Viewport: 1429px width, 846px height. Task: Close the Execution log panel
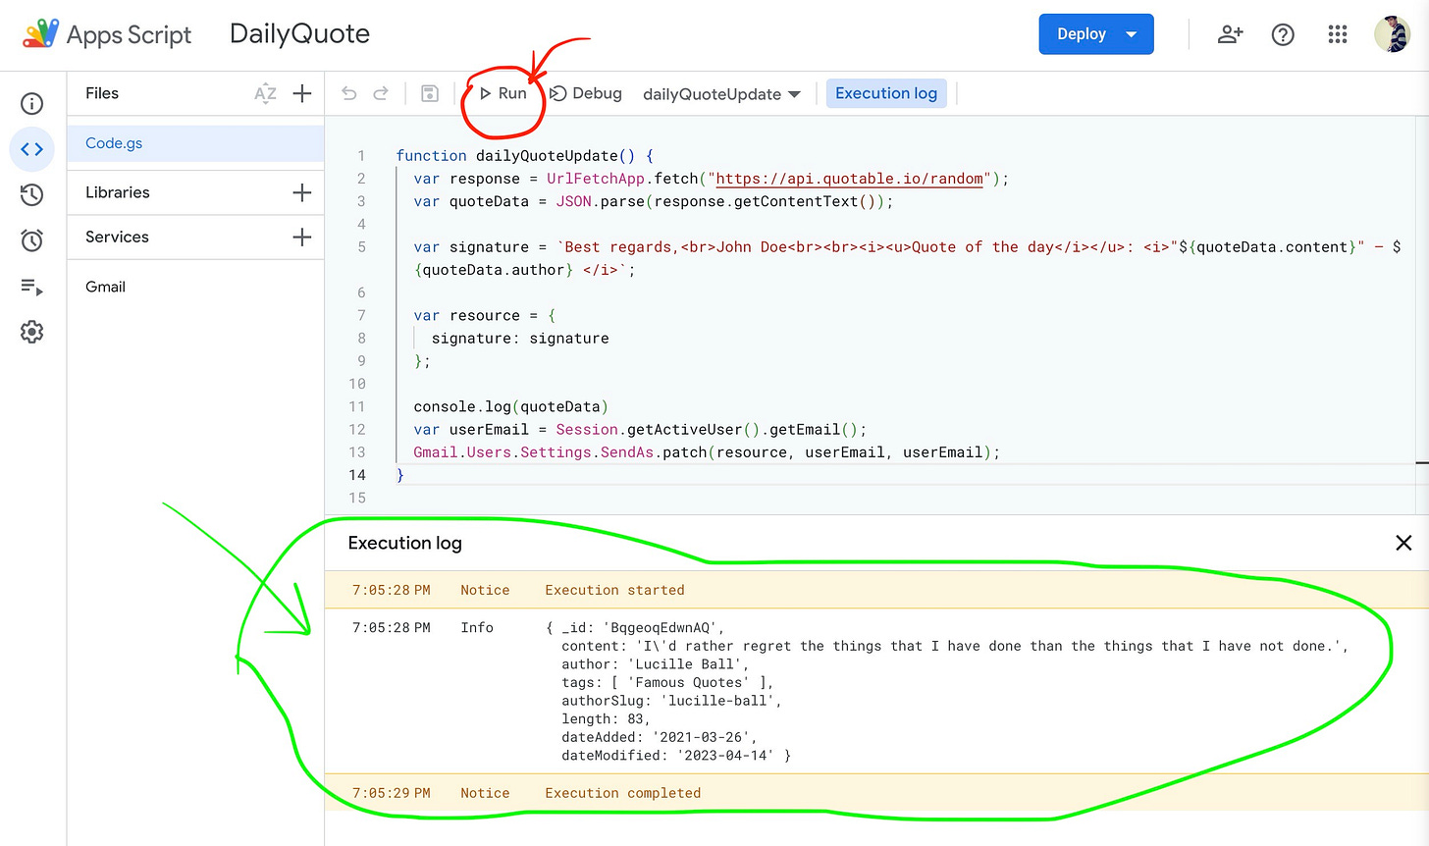(1403, 543)
